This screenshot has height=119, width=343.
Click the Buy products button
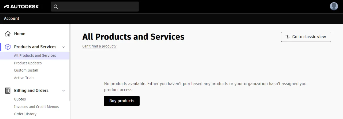pyautogui.click(x=122, y=101)
